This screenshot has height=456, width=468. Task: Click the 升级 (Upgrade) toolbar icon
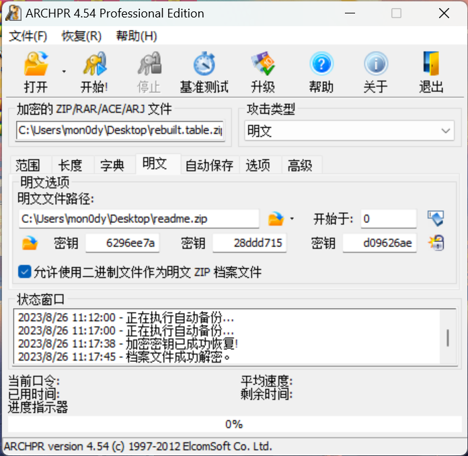pyautogui.click(x=263, y=64)
